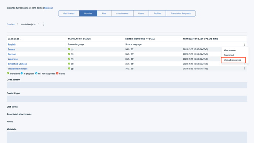The height and width of the screenshot is (143, 254).
Task: Click the 350 / 351 cell for Traditional Chinese
Action: pyautogui.click(x=130, y=69)
